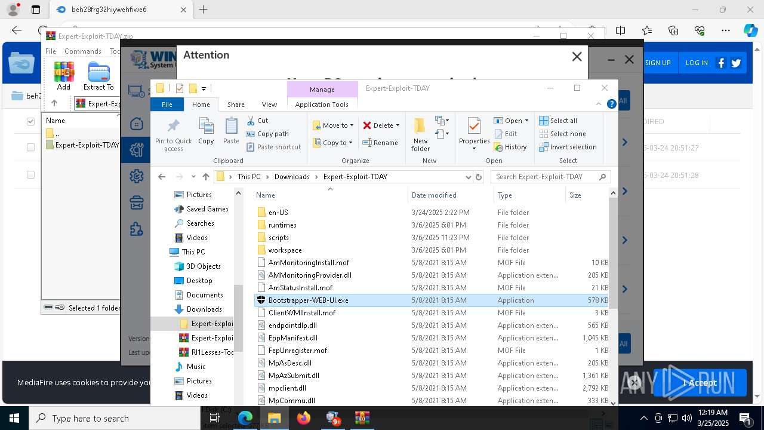The image size is (764, 430).
Task: Click the Edit command in Open group
Action: pyautogui.click(x=506, y=134)
